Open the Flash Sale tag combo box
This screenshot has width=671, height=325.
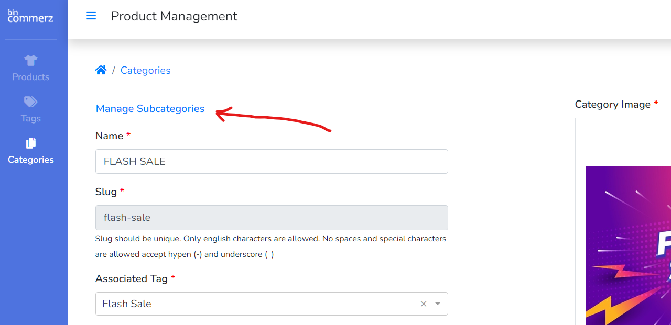(257, 304)
